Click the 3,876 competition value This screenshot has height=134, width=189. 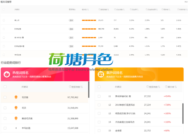pyautogui.click(x=163, y=29)
